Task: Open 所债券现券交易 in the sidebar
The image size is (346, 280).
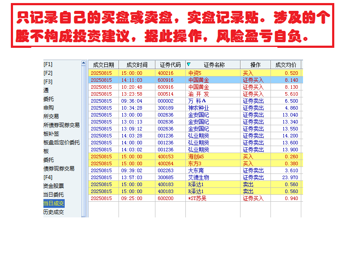Action: [x=61, y=125]
